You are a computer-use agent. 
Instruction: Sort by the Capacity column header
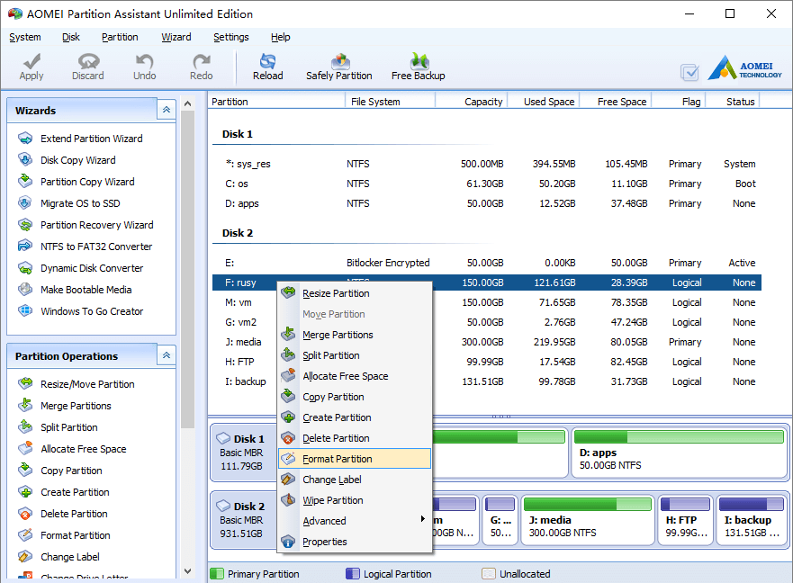tap(472, 102)
